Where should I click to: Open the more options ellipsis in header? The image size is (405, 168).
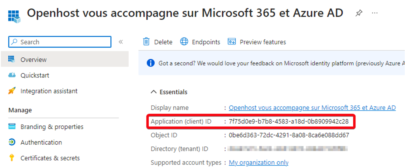click(x=375, y=13)
